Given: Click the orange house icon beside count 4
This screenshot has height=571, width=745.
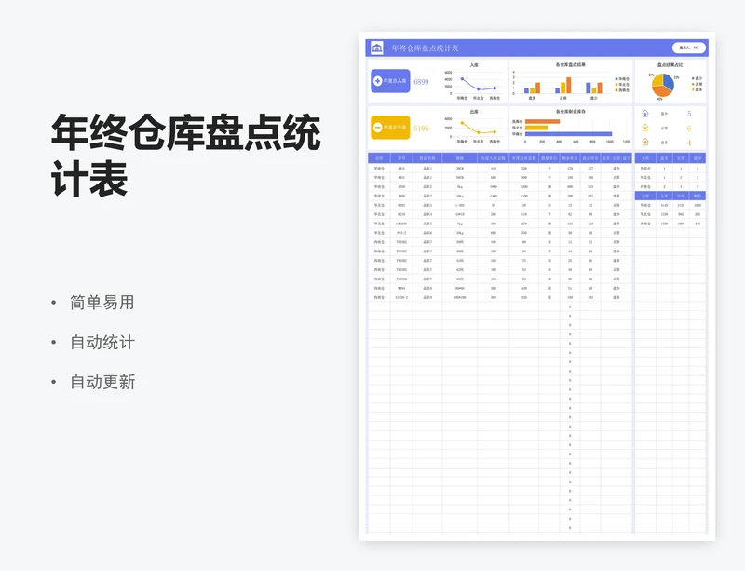Looking at the screenshot, I should (645, 142).
